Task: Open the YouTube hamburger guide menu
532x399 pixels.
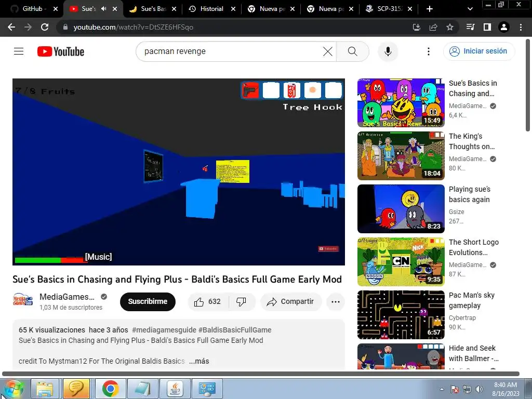Action: 19,51
